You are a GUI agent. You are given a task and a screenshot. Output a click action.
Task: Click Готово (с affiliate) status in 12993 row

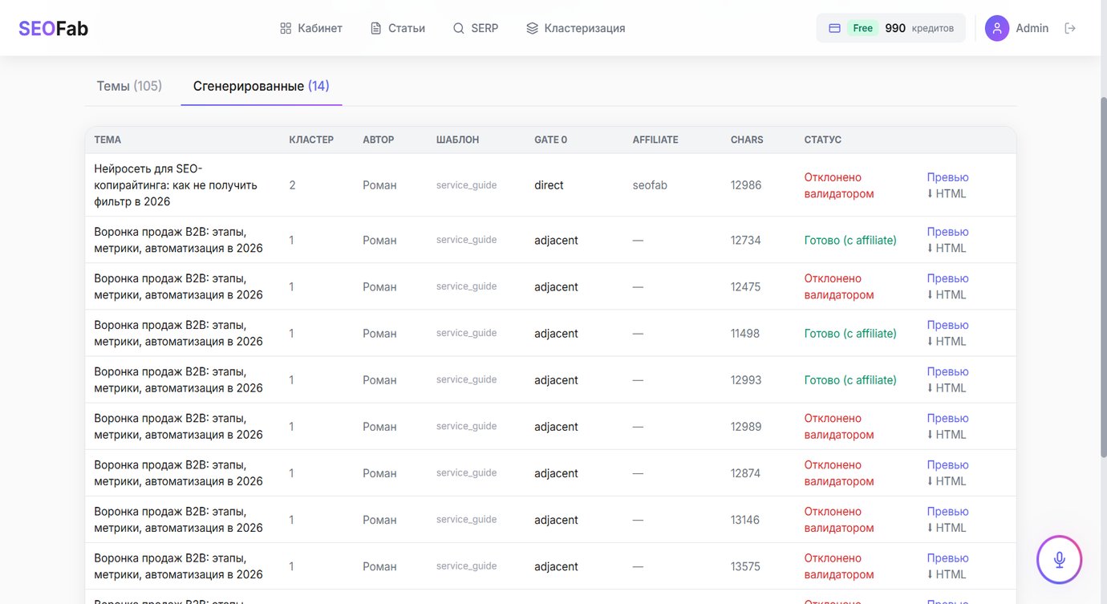tap(850, 379)
